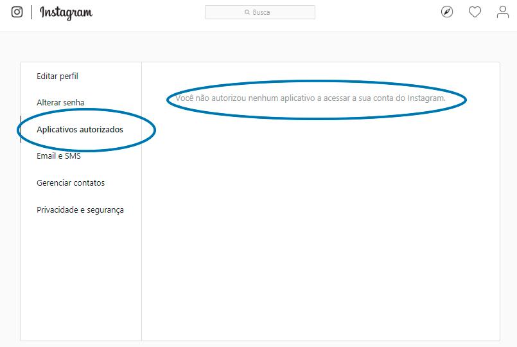Click the blank content panel under the message
The image size is (517, 347).
coord(320,225)
